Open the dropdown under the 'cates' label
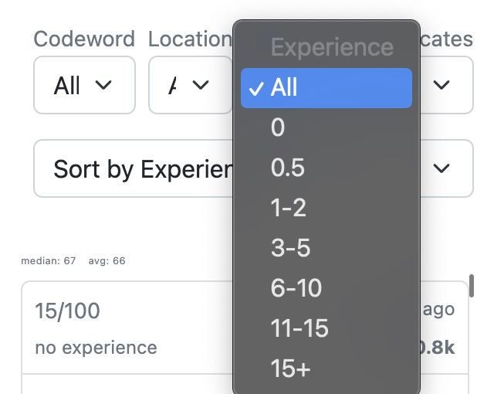This screenshot has width=477, height=394. point(447,85)
